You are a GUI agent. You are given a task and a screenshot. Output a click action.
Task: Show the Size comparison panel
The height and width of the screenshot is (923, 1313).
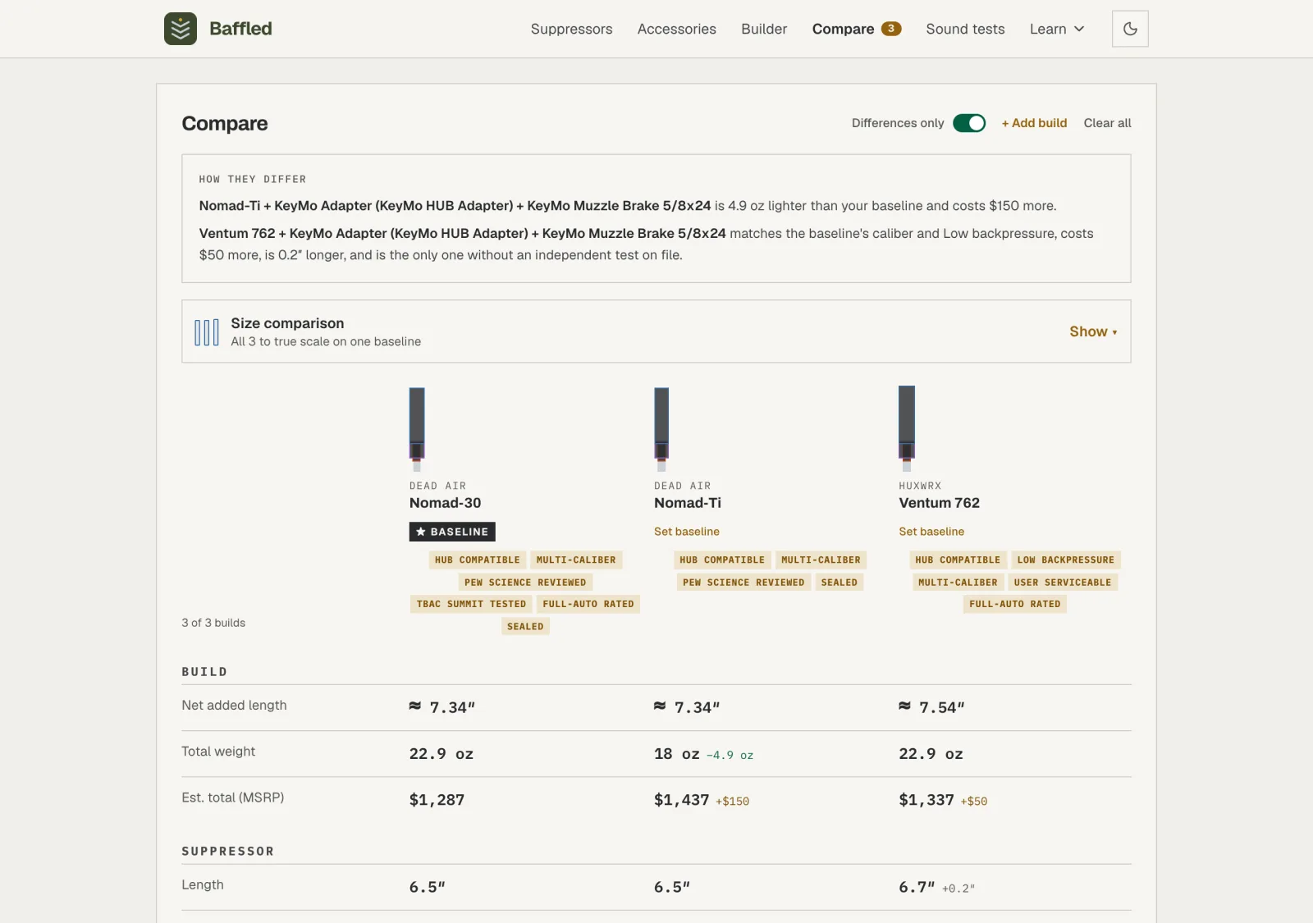coord(1093,331)
